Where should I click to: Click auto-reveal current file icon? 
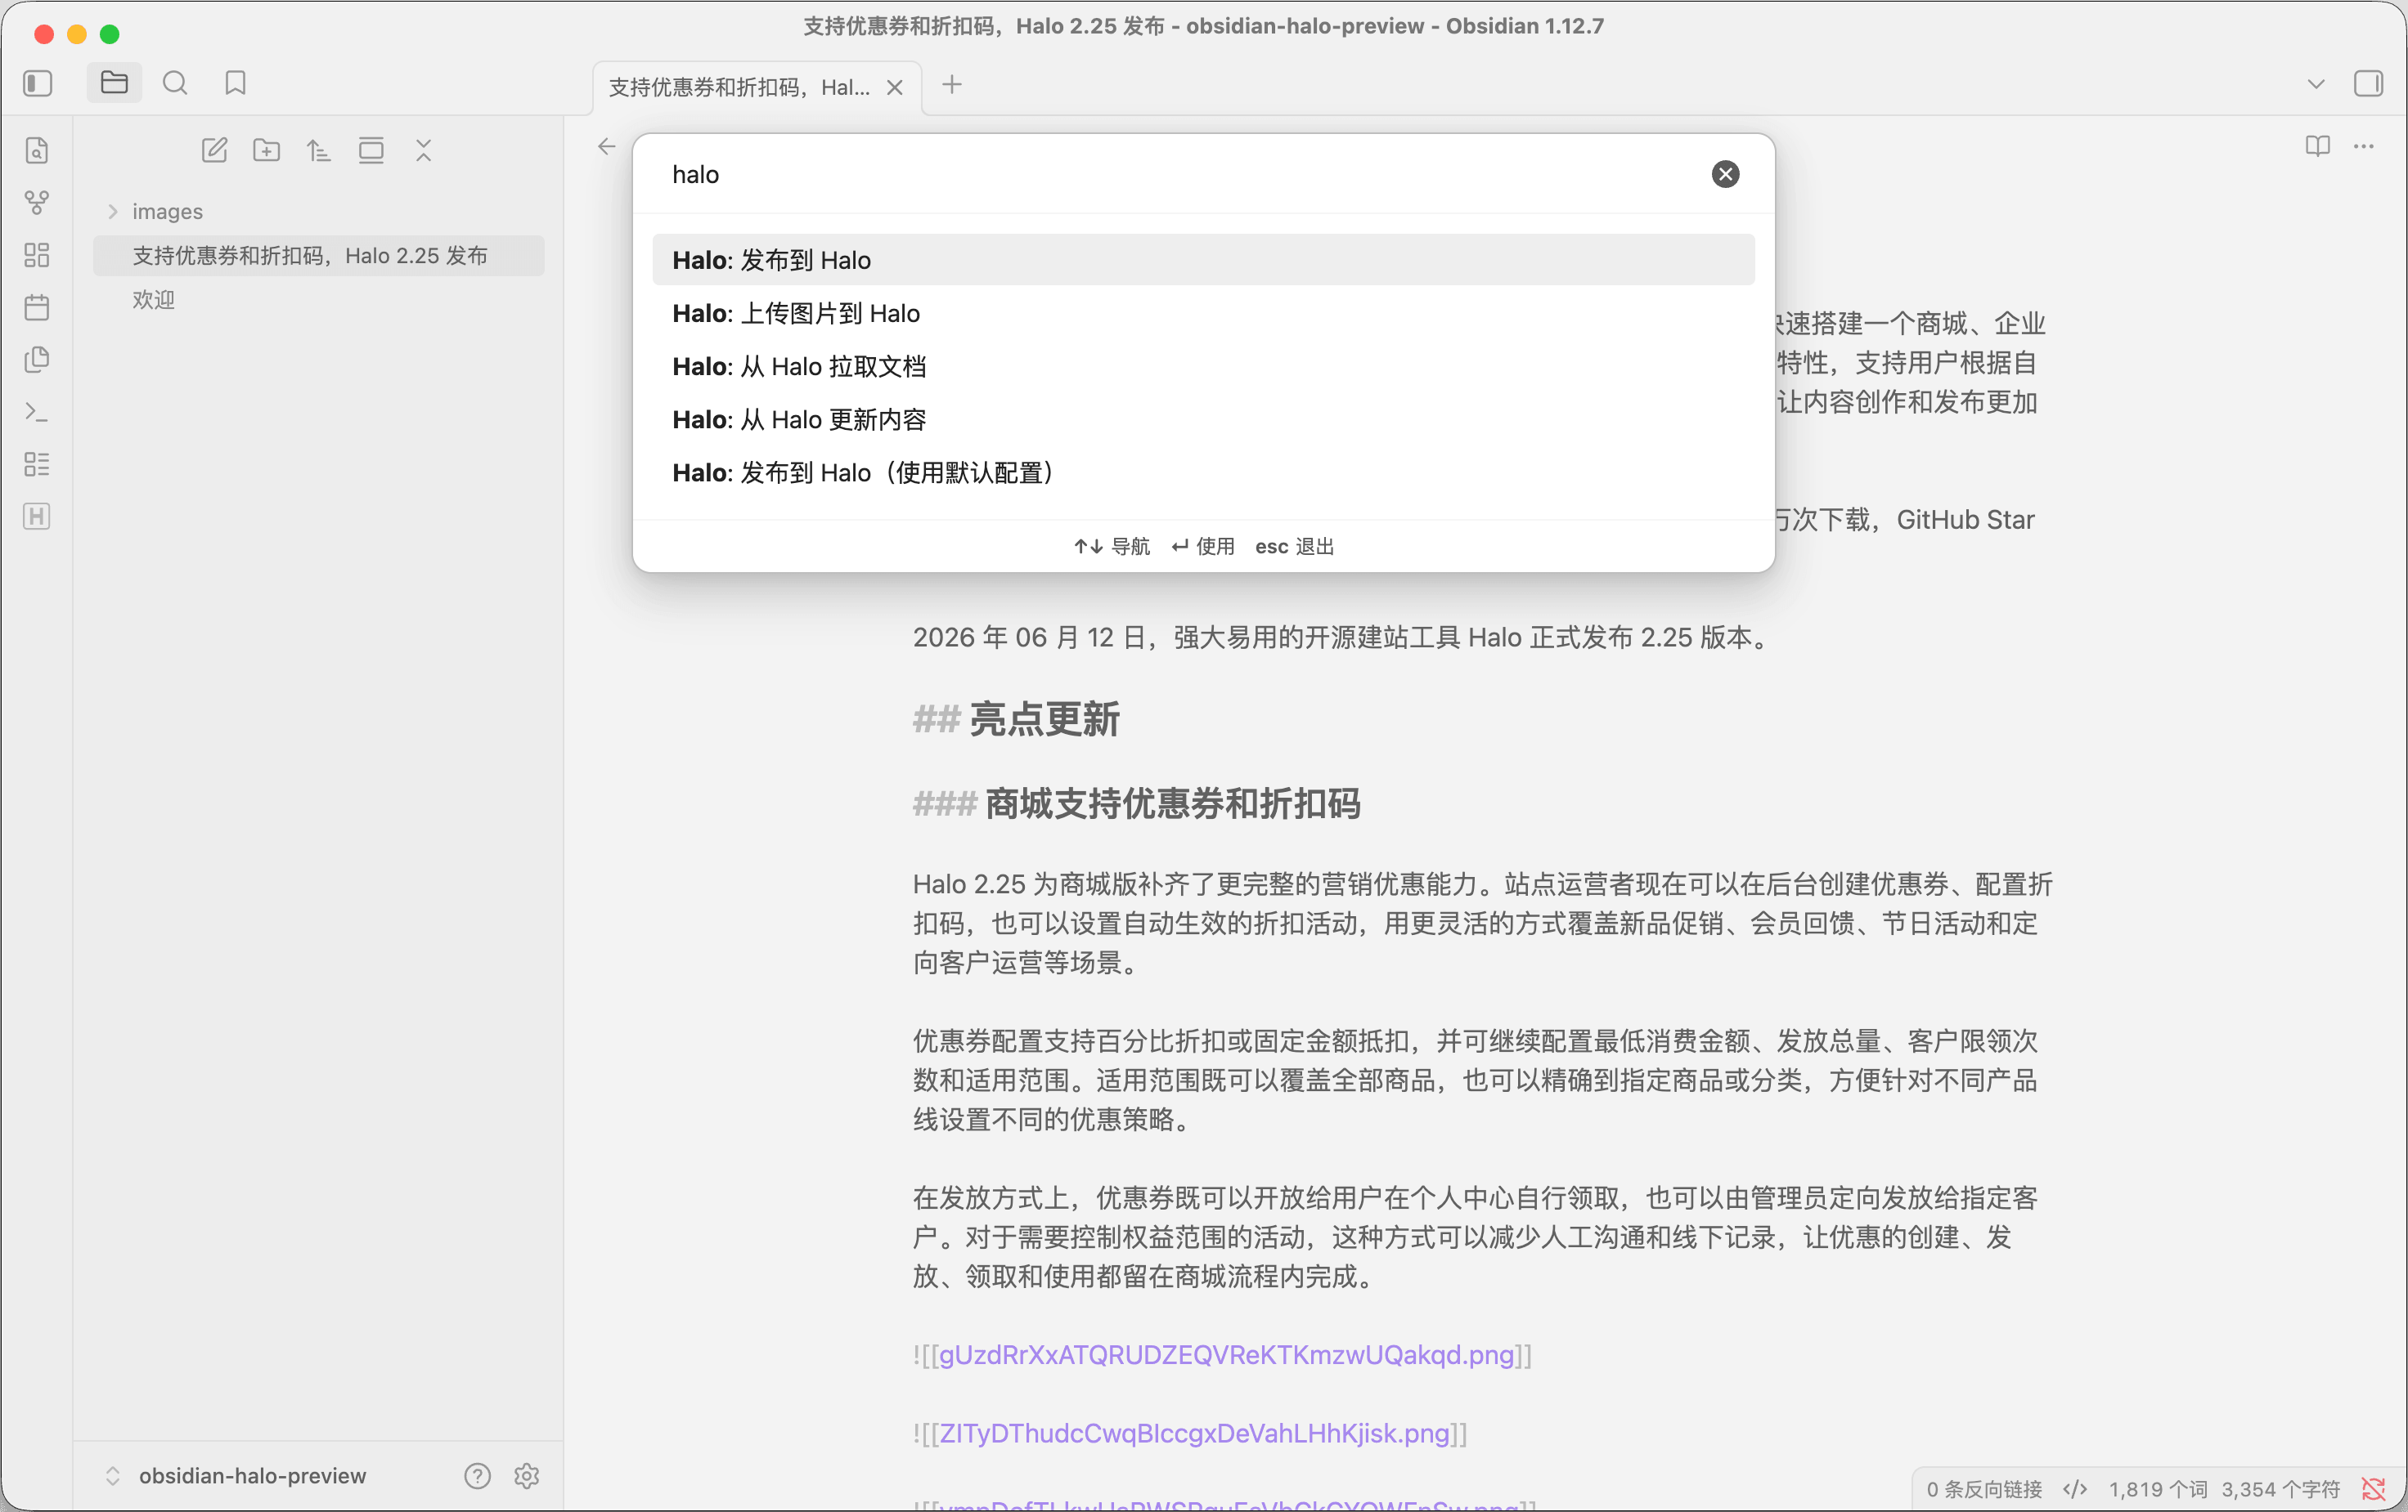(x=371, y=151)
